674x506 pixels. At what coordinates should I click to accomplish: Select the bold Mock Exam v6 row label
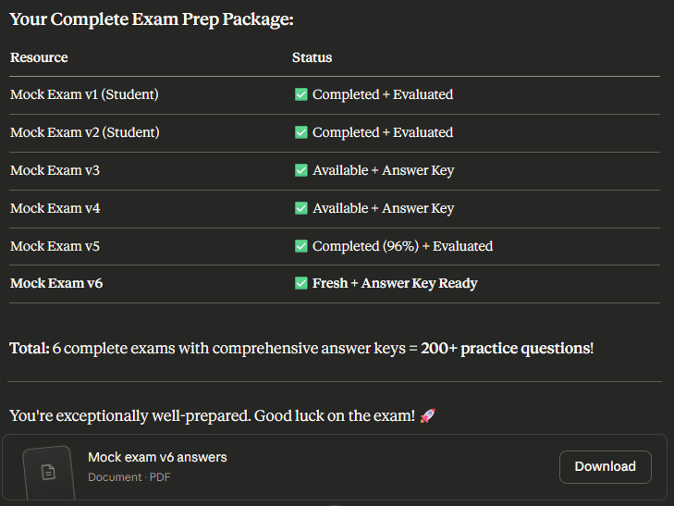point(56,283)
